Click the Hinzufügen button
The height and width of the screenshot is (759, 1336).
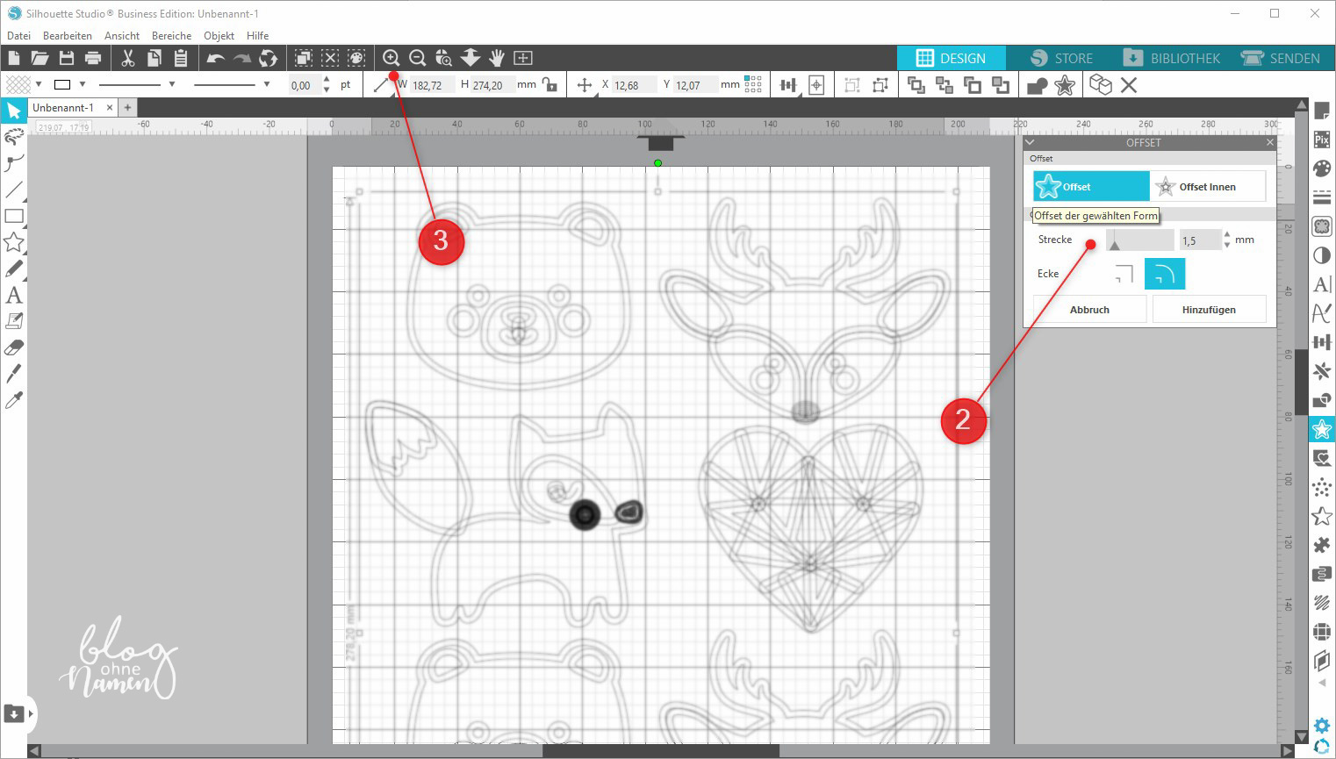1209,310
